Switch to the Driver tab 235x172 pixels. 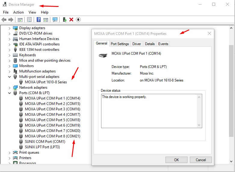137,44
